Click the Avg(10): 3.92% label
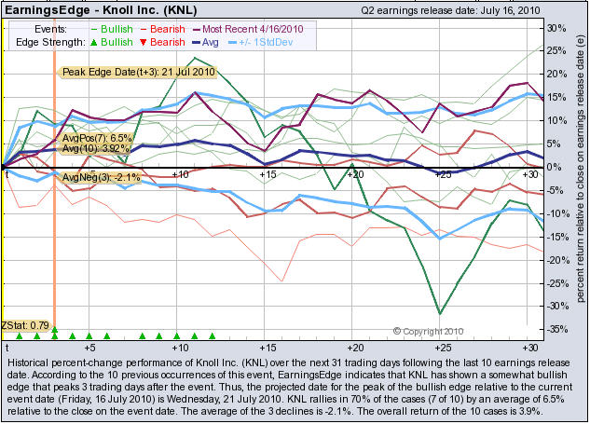This screenshot has height=424, width=590. [x=96, y=148]
